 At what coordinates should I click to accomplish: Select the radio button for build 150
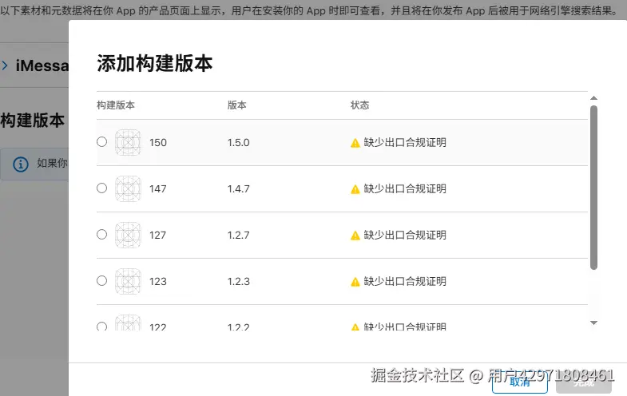(x=102, y=142)
